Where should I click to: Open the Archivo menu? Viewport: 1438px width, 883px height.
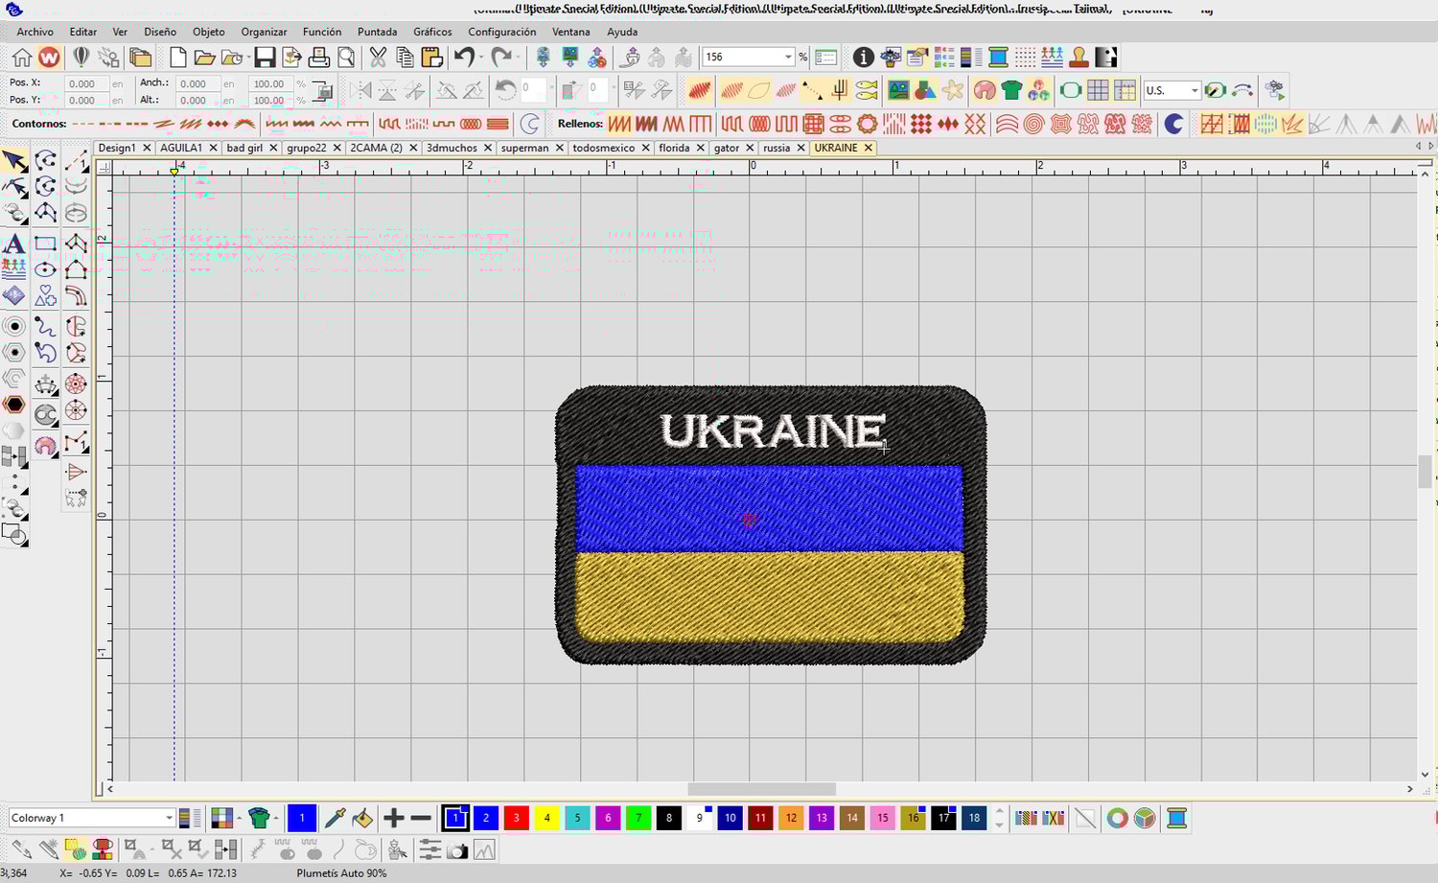click(x=35, y=32)
